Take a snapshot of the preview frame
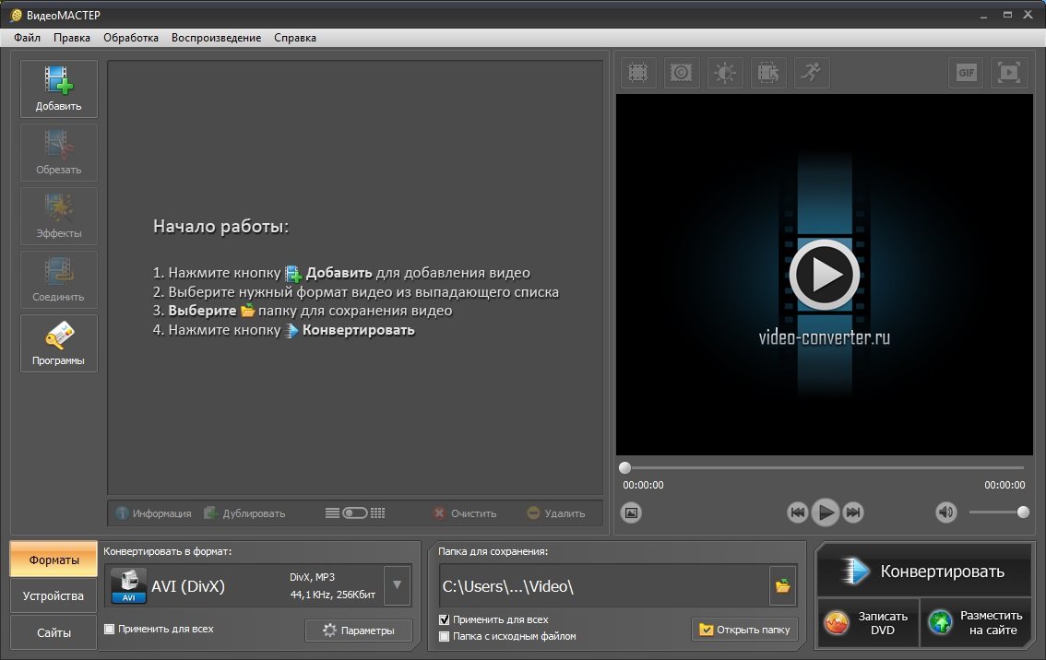The image size is (1046, 660). click(631, 513)
